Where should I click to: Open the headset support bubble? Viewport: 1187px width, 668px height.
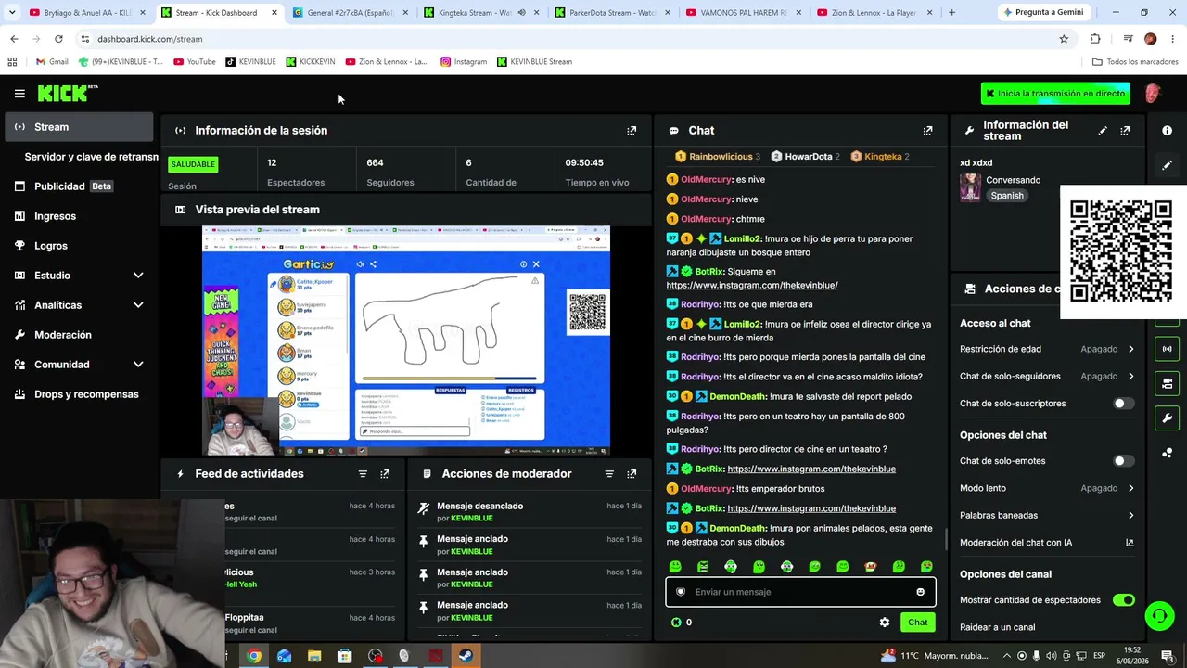click(1158, 615)
